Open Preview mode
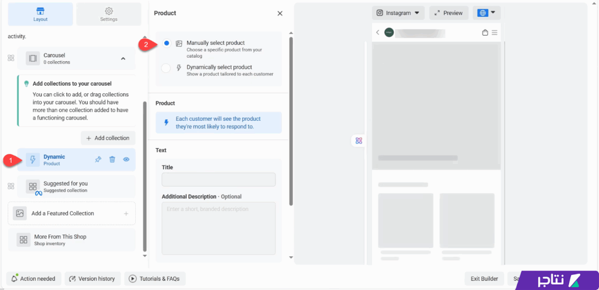The height and width of the screenshot is (290, 599). point(448,13)
